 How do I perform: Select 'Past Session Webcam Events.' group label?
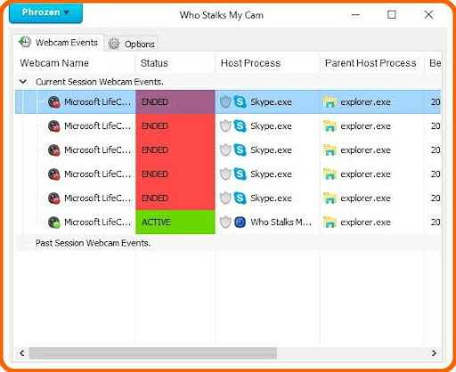point(93,243)
